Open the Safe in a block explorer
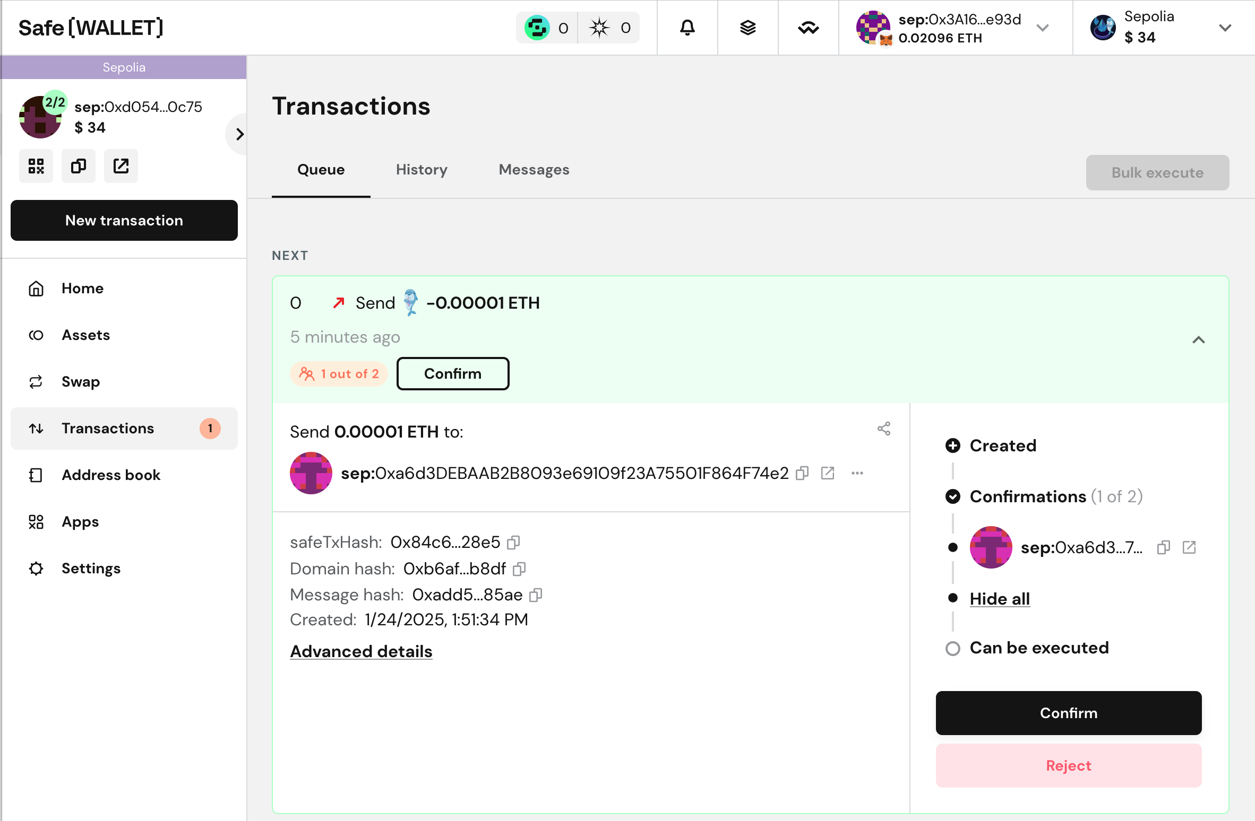This screenshot has width=1255, height=821. click(121, 166)
